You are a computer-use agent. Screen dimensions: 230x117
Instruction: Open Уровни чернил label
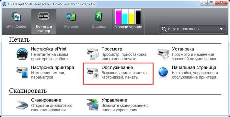pyautogui.click(x=129, y=27)
